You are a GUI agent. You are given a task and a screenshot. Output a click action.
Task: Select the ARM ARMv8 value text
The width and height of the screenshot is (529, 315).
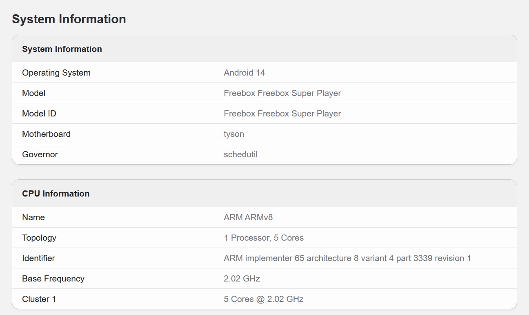pos(248,217)
